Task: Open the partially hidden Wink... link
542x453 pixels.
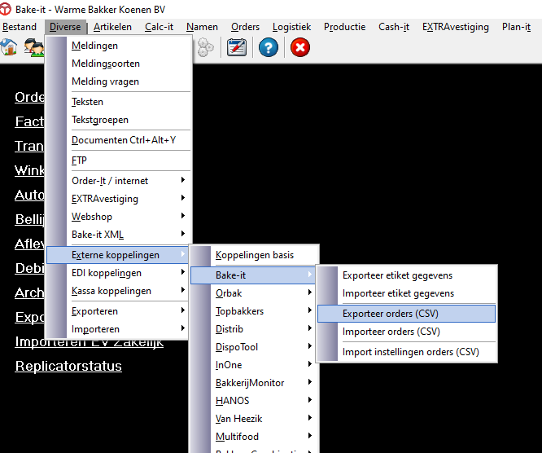Action: point(29,170)
